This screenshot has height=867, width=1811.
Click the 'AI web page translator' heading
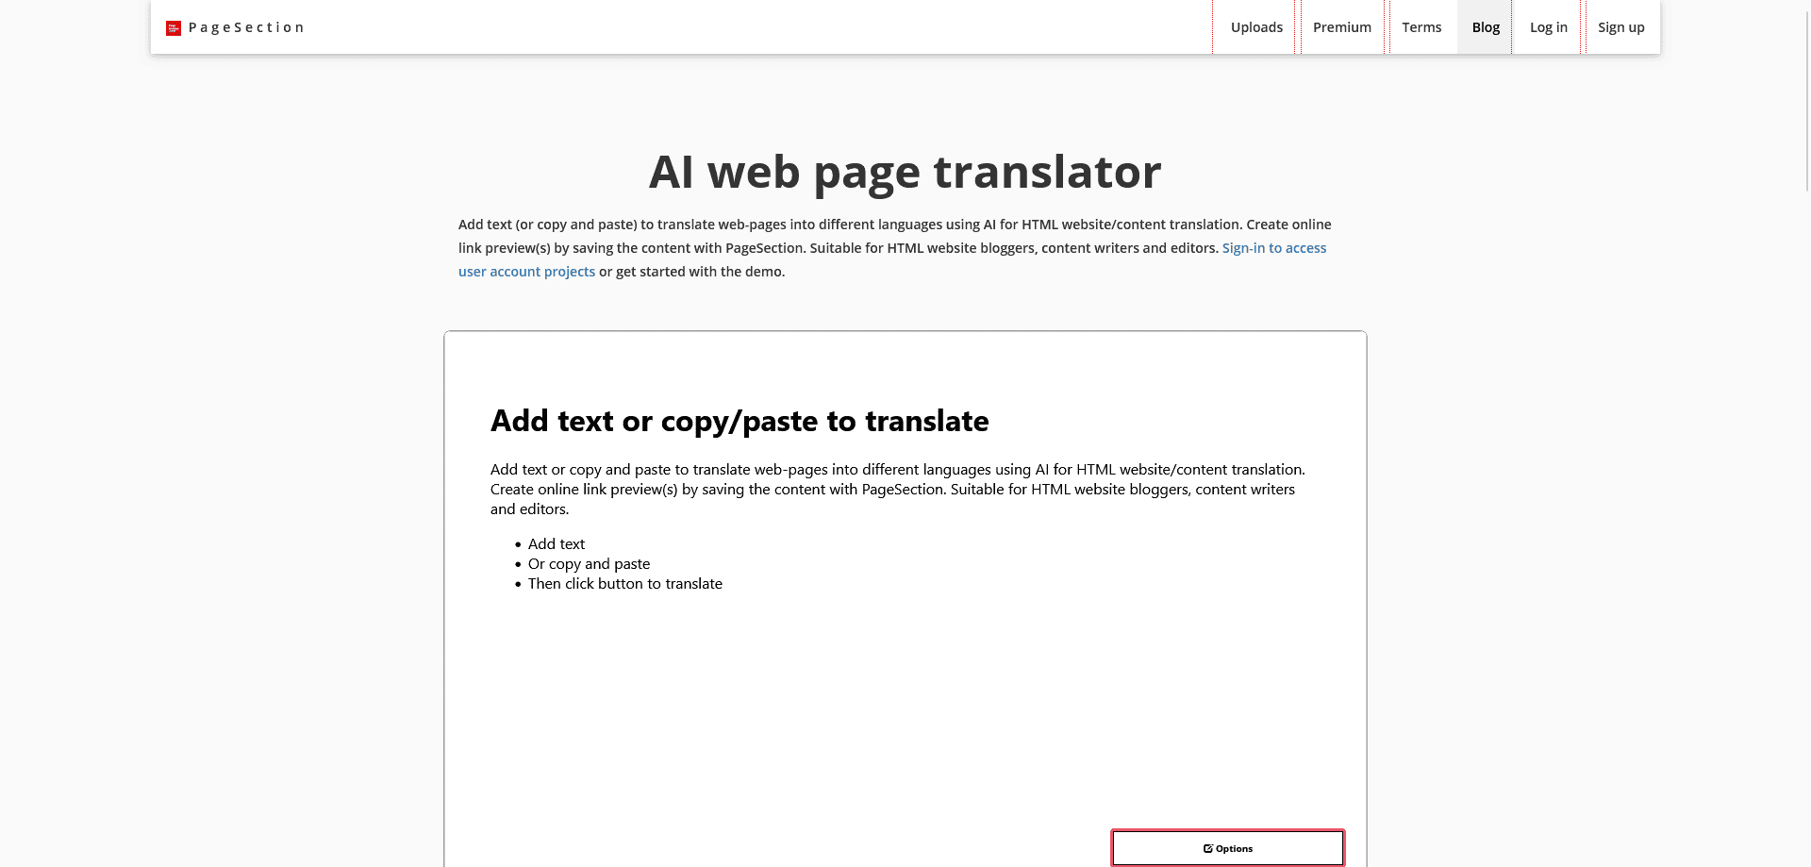tap(905, 172)
